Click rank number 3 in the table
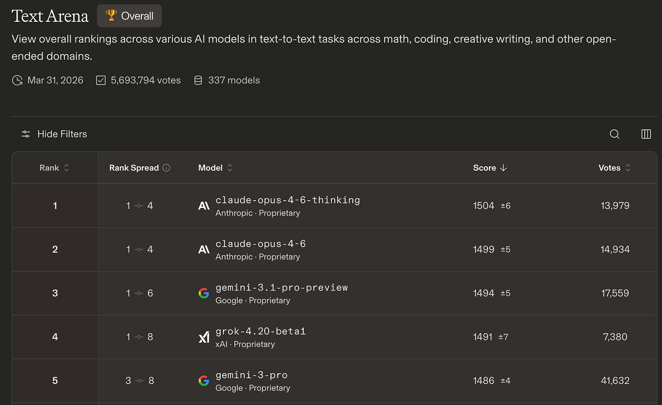Image resolution: width=662 pixels, height=405 pixels. 55,293
